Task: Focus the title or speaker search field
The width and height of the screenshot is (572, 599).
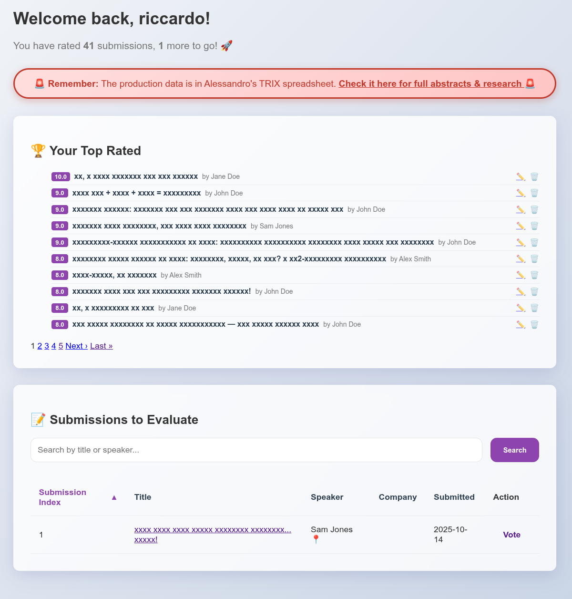Action: tap(256, 450)
